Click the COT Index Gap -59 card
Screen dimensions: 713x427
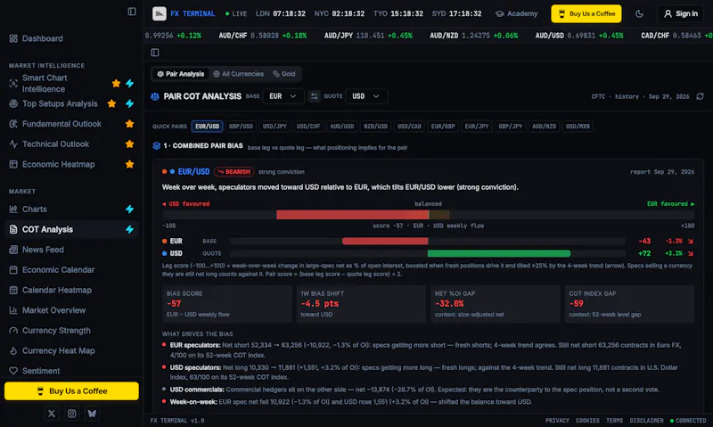[629, 304]
